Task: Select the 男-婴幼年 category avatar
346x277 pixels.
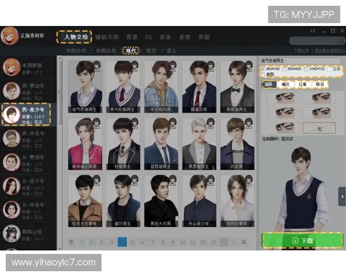Action: pyautogui.click(x=12, y=91)
